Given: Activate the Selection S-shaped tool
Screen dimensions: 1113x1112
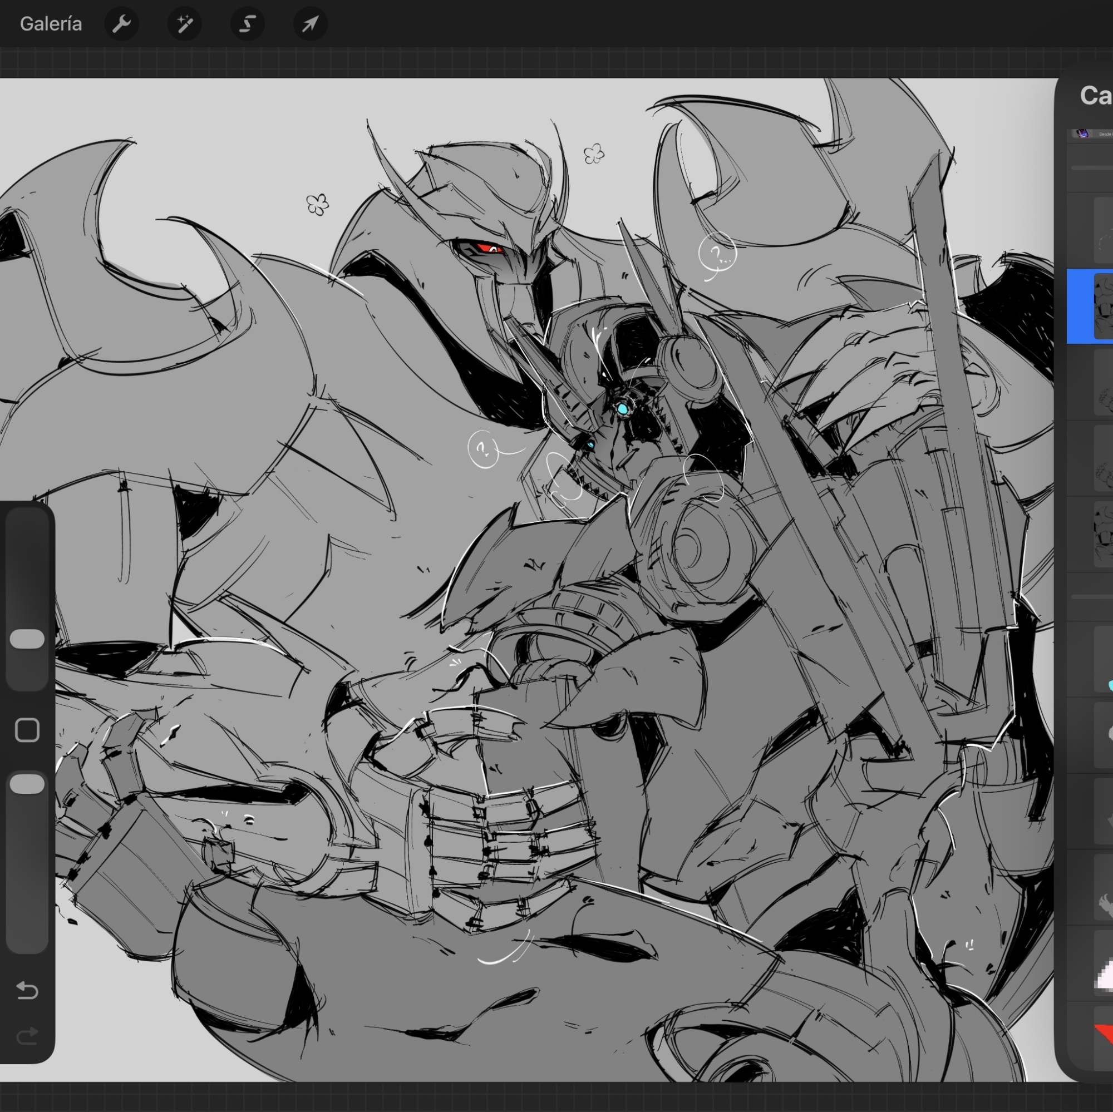Looking at the screenshot, I should click(x=248, y=23).
